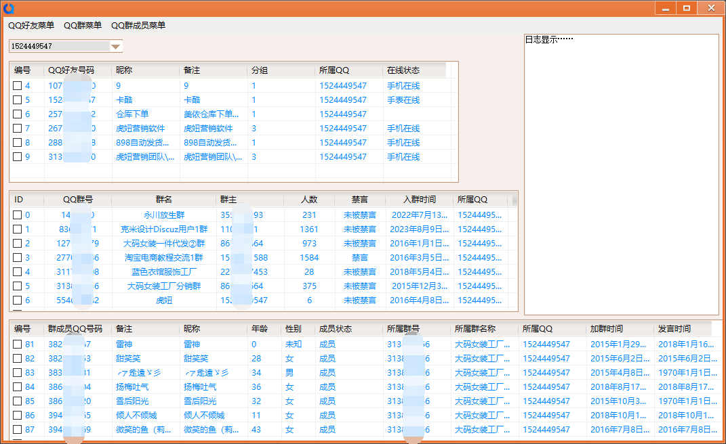
Task: Select group name 蓝色衣馆服饰工厂
Action: coord(164,272)
